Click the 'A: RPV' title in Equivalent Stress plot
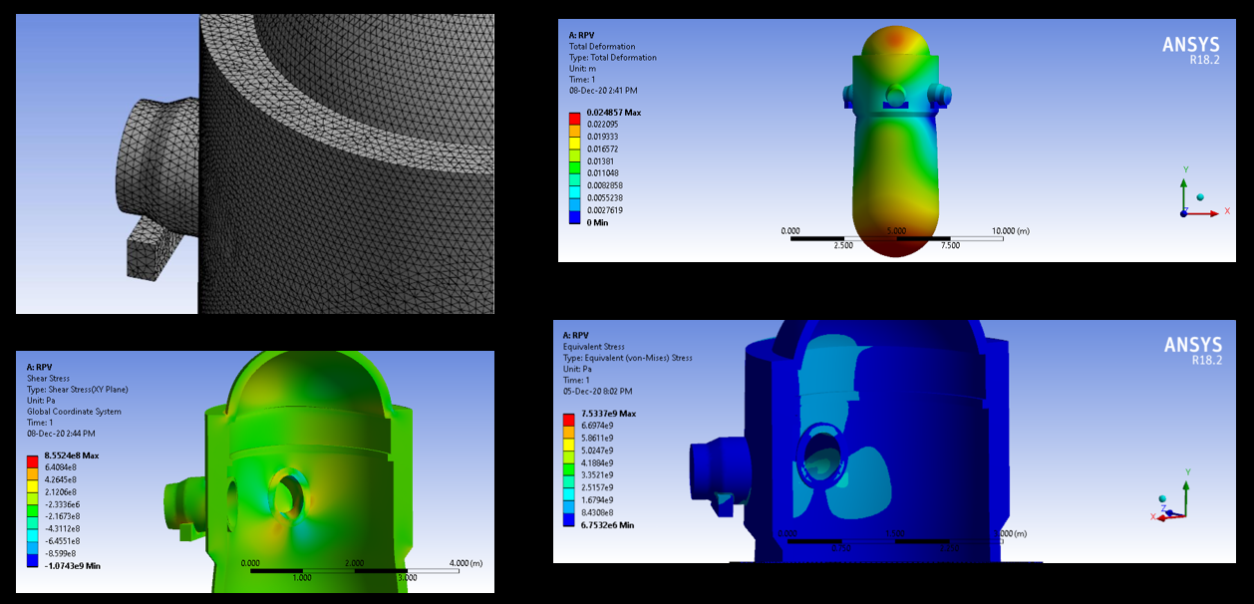 (x=577, y=336)
